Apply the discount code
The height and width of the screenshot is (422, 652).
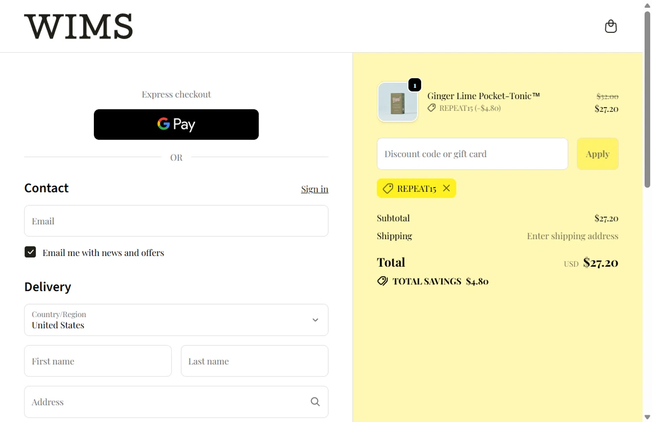(x=598, y=154)
